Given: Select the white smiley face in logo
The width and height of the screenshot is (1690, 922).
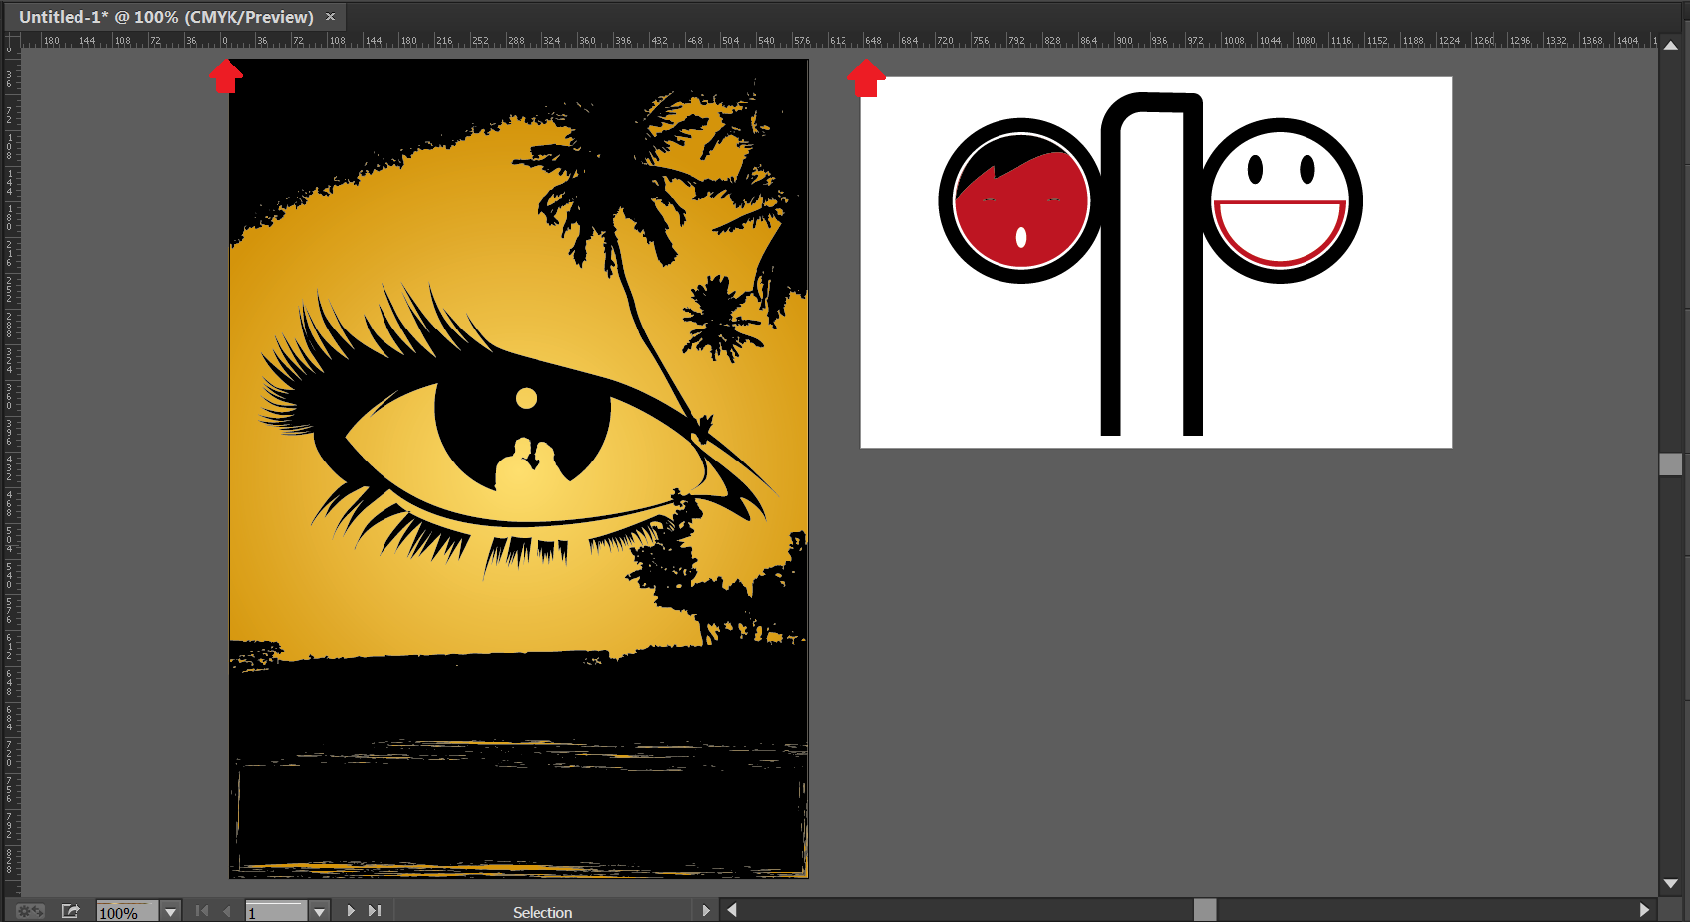Looking at the screenshot, I should click(x=1280, y=201).
